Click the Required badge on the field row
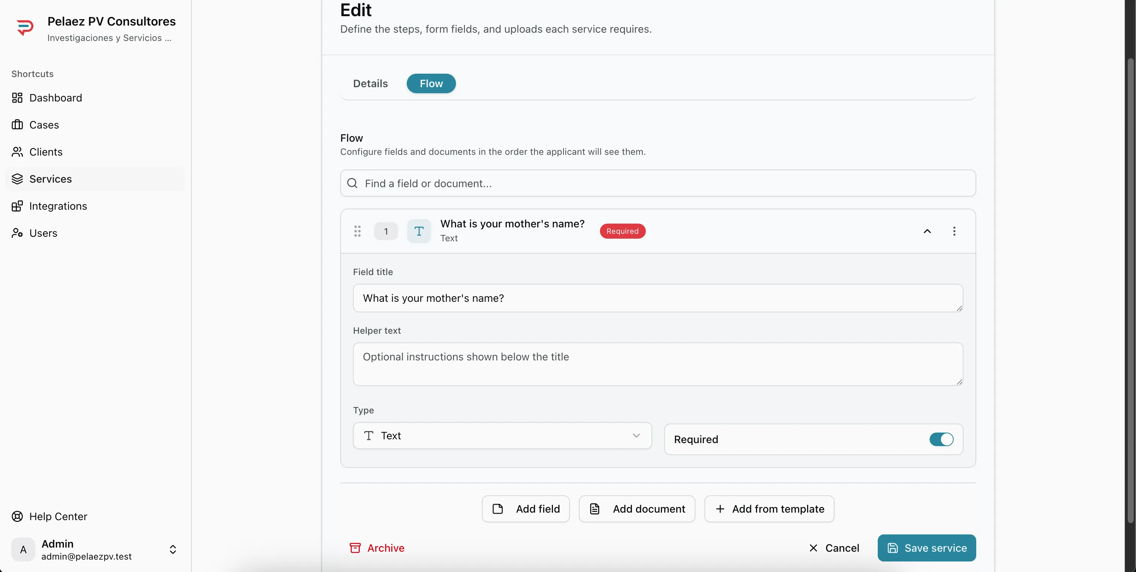The image size is (1136, 572). [x=622, y=231]
